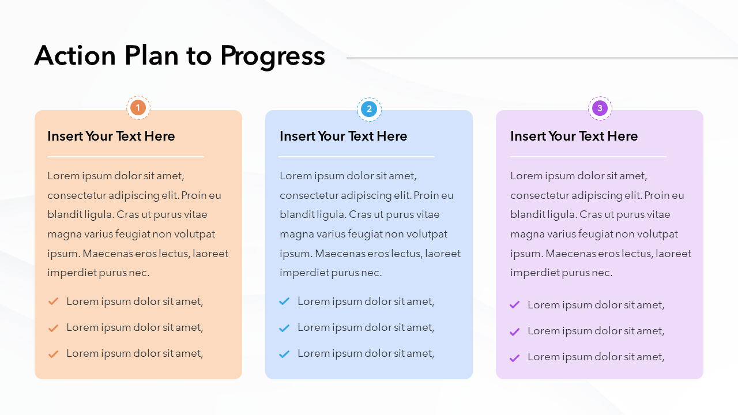Click first orange checkmark in card one
The image size is (738, 415).
54,301
